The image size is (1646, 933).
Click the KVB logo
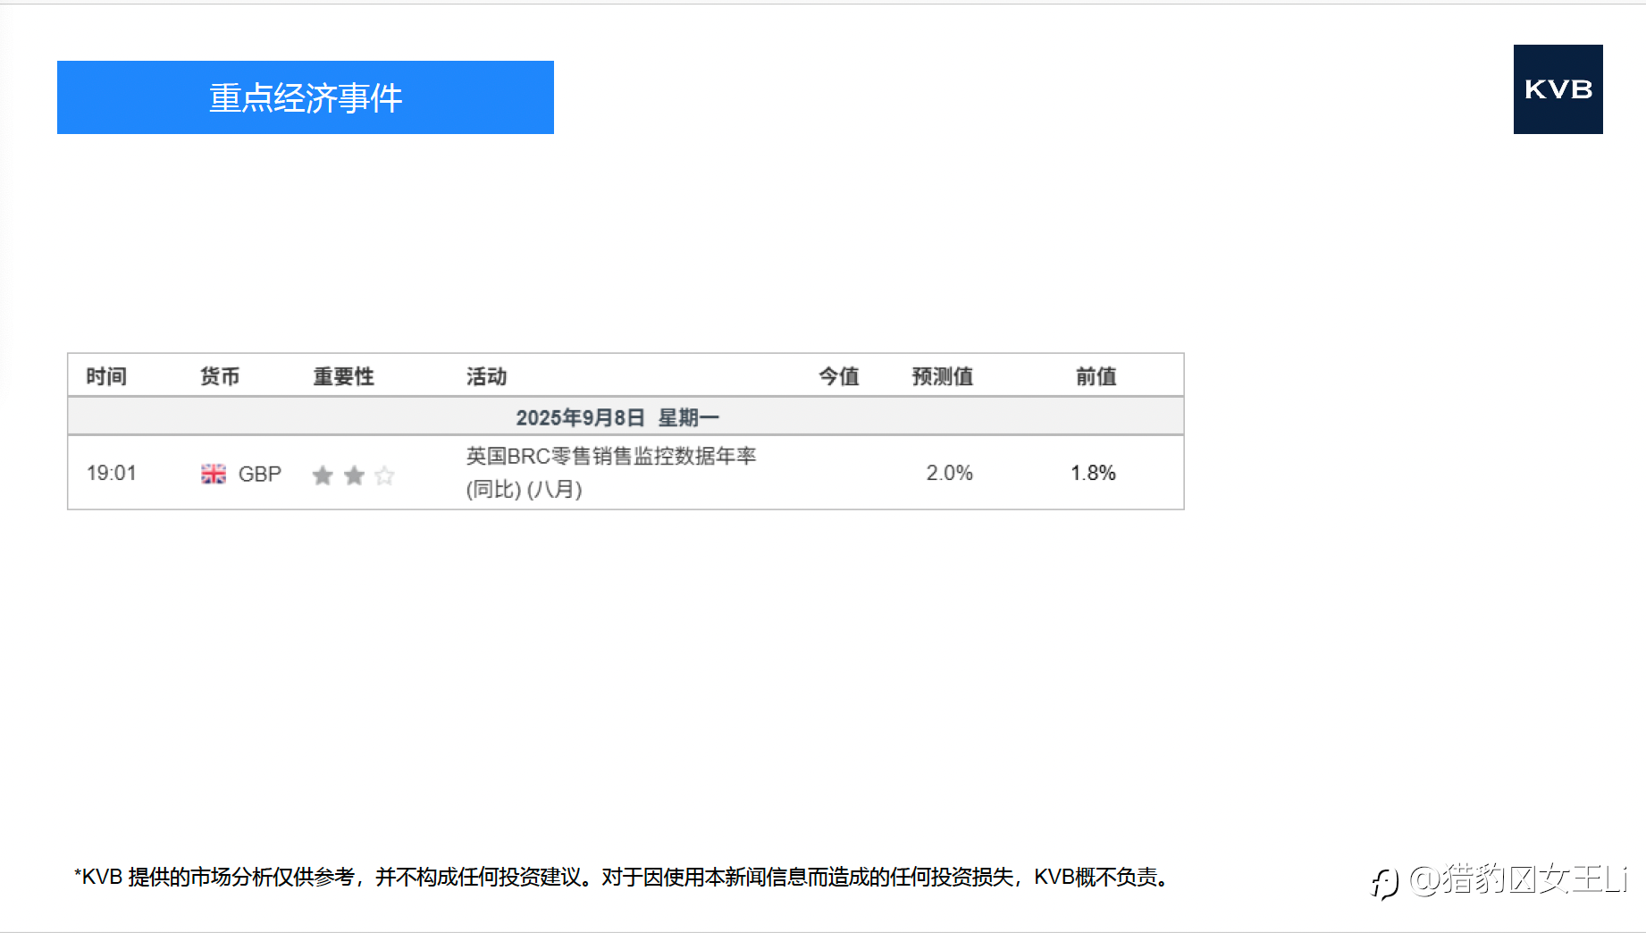1558,89
